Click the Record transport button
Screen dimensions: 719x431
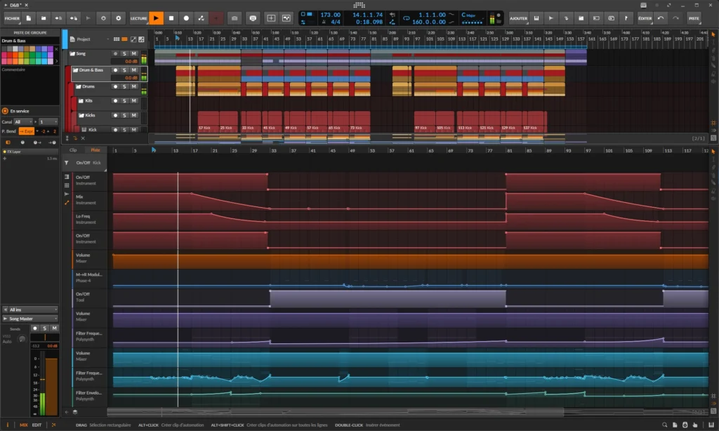[186, 18]
